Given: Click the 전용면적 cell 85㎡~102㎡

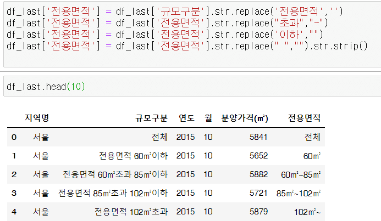Looking at the screenshot, I should point(299,193).
